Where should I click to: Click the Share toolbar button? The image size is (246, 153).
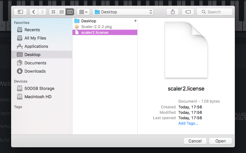pyautogui.click(x=173, y=12)
